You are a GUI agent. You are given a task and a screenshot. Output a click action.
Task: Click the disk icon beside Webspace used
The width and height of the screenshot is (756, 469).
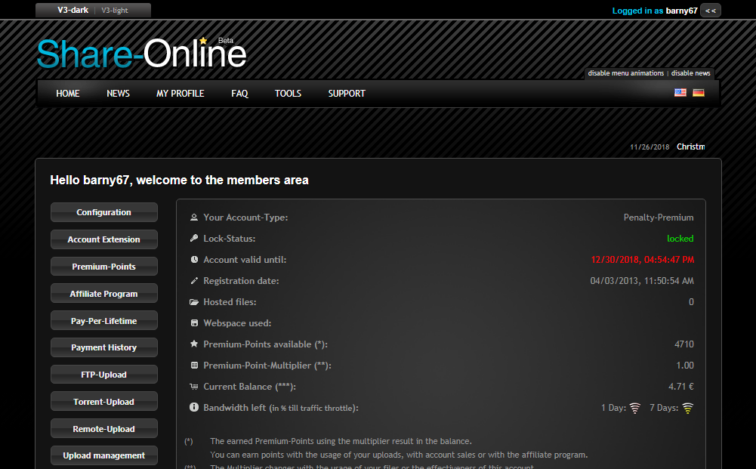click(x=194, y=323)
